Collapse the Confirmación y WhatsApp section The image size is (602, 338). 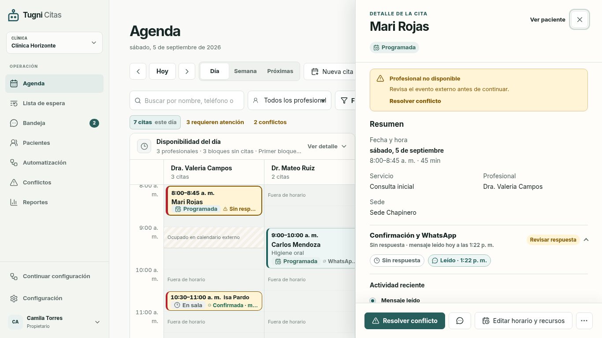pos(586,240)
